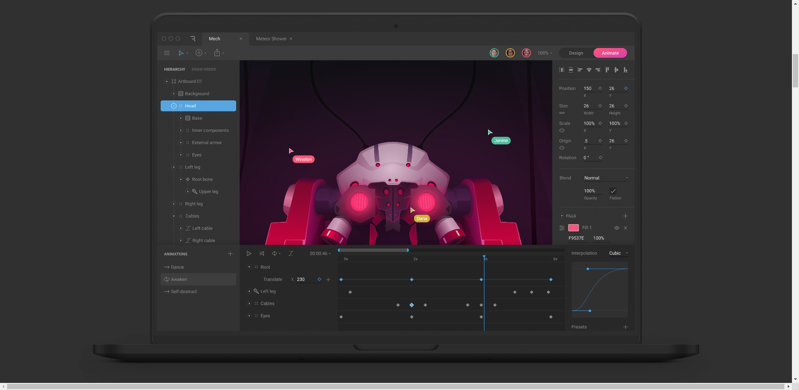The image size is (799, 390).
Task: Click the align top edges icon
Action: [607, 70]
